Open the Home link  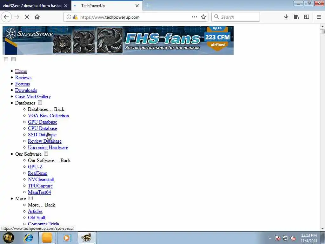click(x=21, y=71)
